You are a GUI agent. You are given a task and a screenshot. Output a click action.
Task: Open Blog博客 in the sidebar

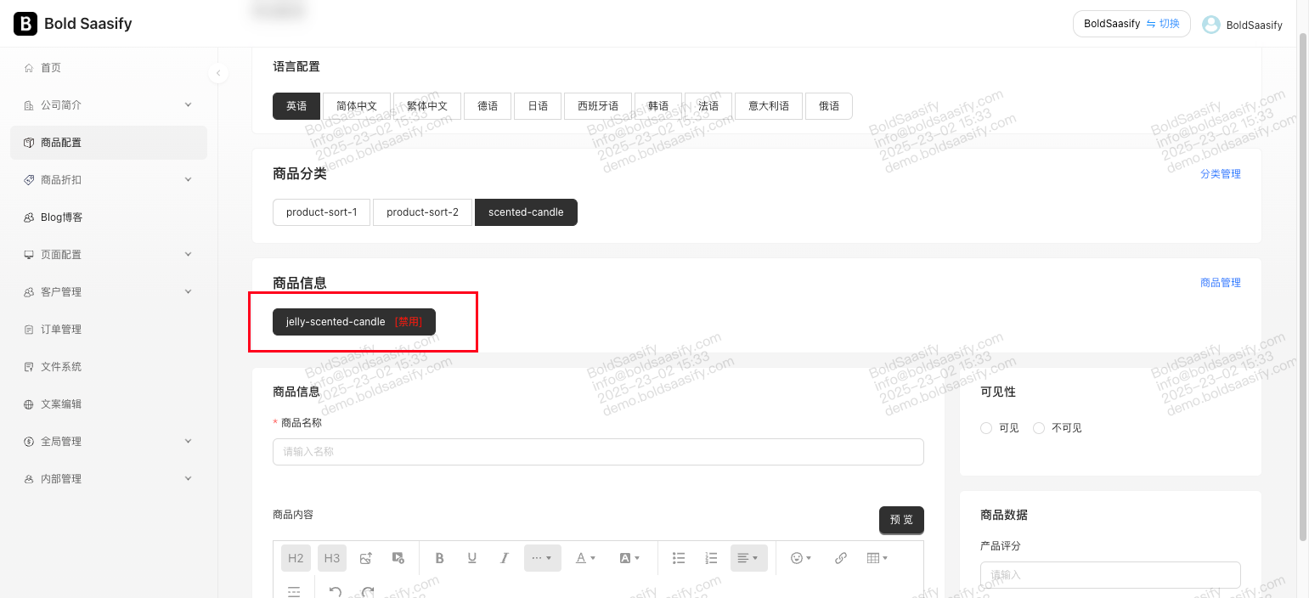[109, 217]
